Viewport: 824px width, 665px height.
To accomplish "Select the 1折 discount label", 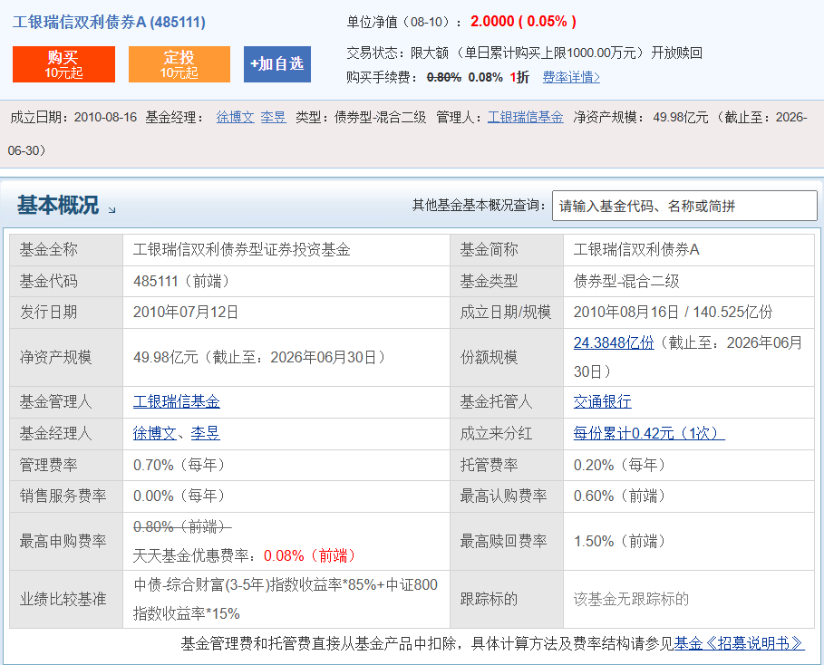I will pyautogui.click(x=519, y=77).
